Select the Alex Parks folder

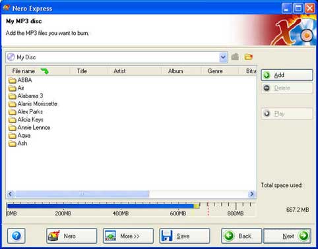pos(26,112)
